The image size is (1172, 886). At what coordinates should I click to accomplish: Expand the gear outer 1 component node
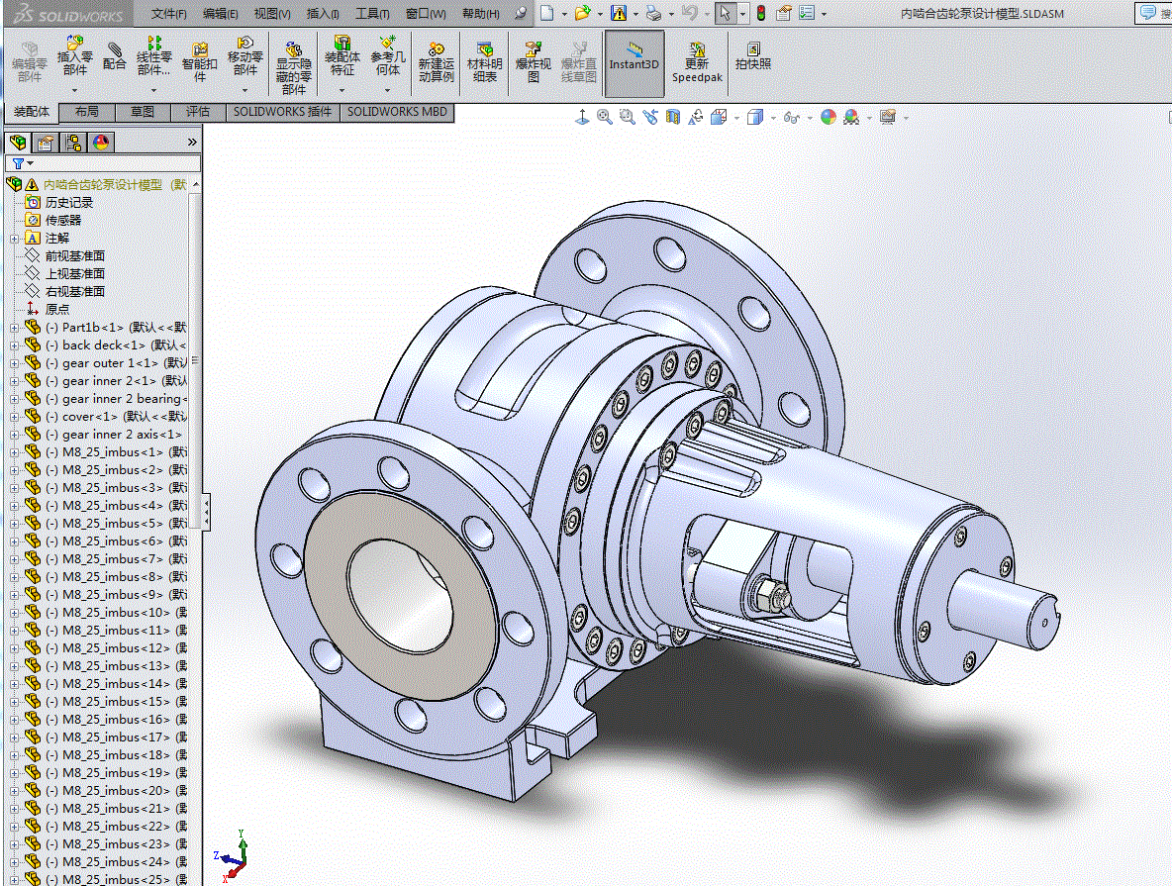point(14,363)
